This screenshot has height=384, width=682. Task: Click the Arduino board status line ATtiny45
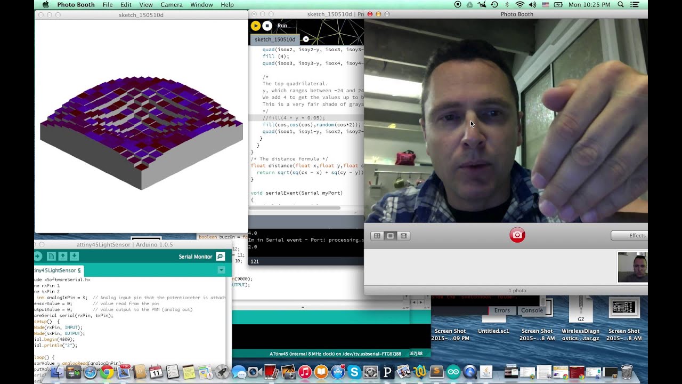[x=336, y=354]
